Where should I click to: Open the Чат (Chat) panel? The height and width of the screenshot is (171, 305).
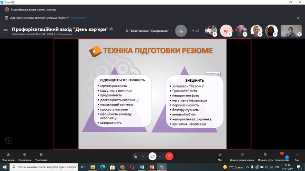(220, 157)
